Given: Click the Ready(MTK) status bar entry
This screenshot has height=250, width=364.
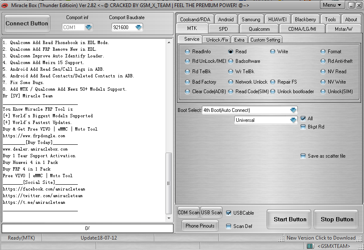Looking at the screenshot, I should pos(21,238).
